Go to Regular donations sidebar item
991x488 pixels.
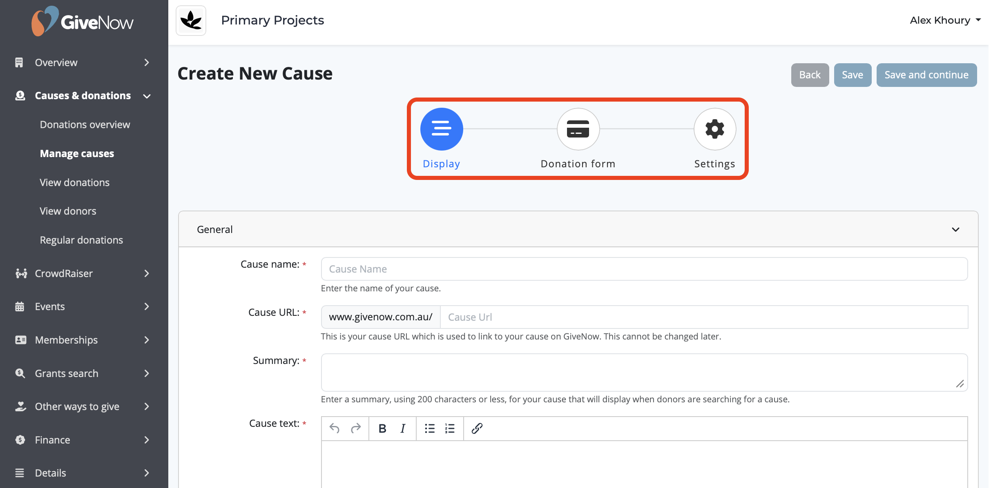pos(81,240)
